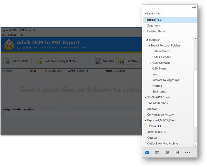Viewport: 207px width, 167px height.
Task: Collapse the outlook4 data file
Action: 147,40
